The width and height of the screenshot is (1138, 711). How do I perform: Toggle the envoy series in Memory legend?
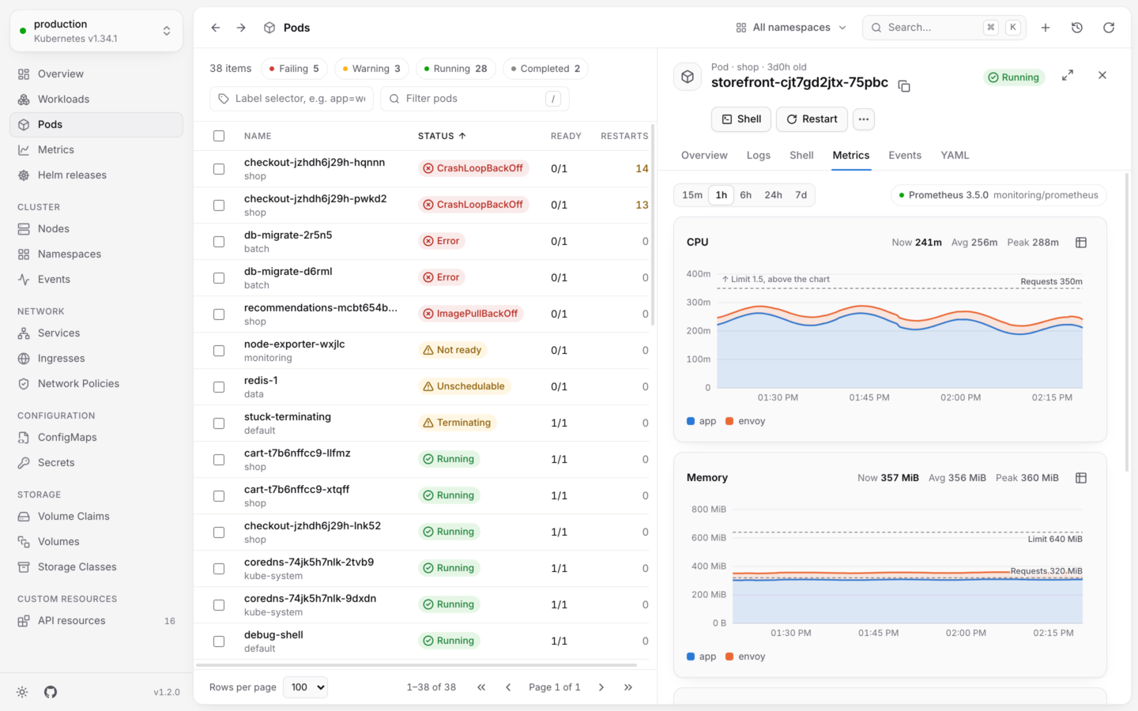(x=745, y=656)
